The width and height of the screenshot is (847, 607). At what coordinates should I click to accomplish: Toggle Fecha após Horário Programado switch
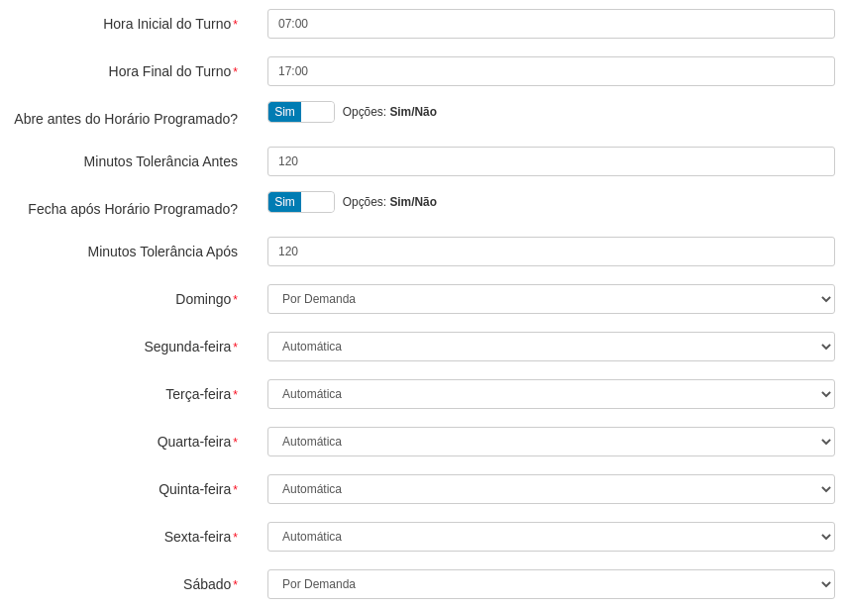tap(301, 202)
